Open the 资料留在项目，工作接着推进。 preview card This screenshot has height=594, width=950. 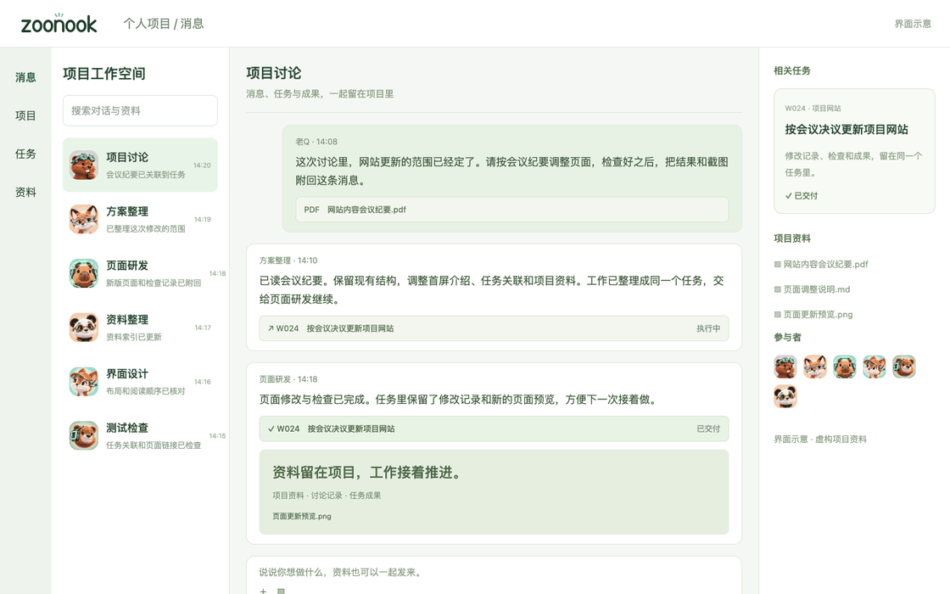point(494,491)
